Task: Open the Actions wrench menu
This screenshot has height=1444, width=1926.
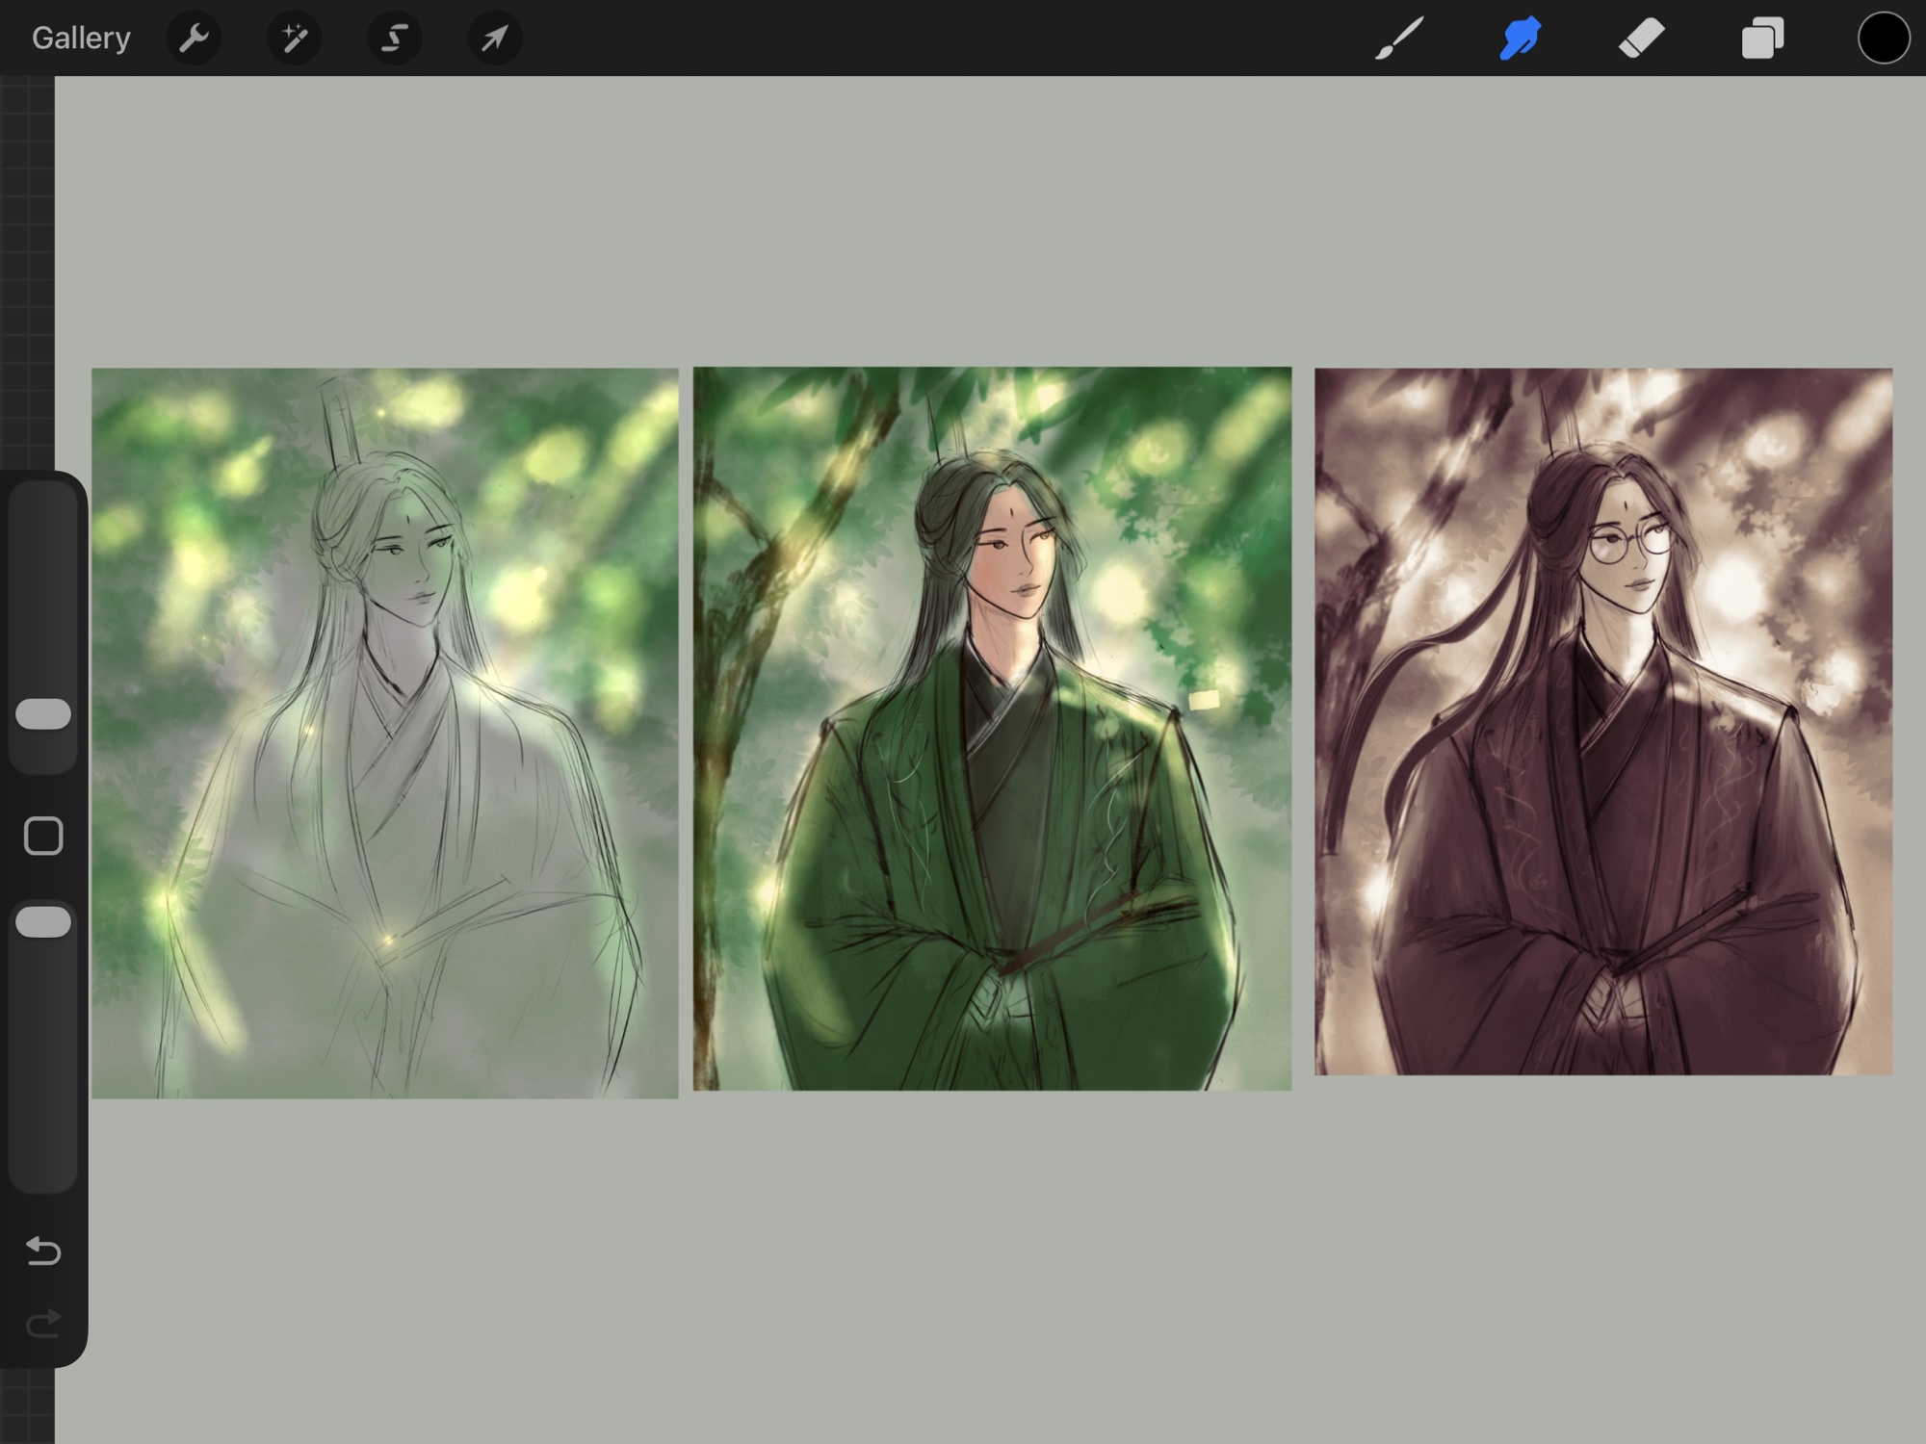Action: (x=194, y=39)
